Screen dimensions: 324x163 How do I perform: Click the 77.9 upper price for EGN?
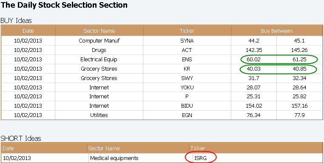300,115
